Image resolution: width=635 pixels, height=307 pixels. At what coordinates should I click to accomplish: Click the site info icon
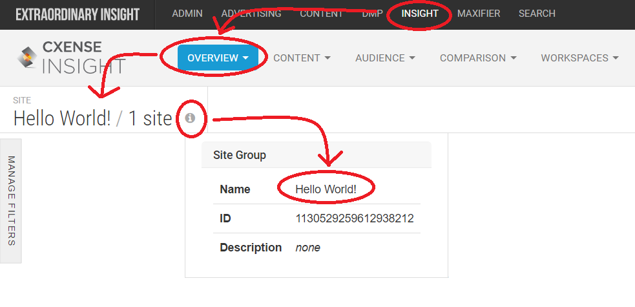pyautogui.click(x=190, y=118)
